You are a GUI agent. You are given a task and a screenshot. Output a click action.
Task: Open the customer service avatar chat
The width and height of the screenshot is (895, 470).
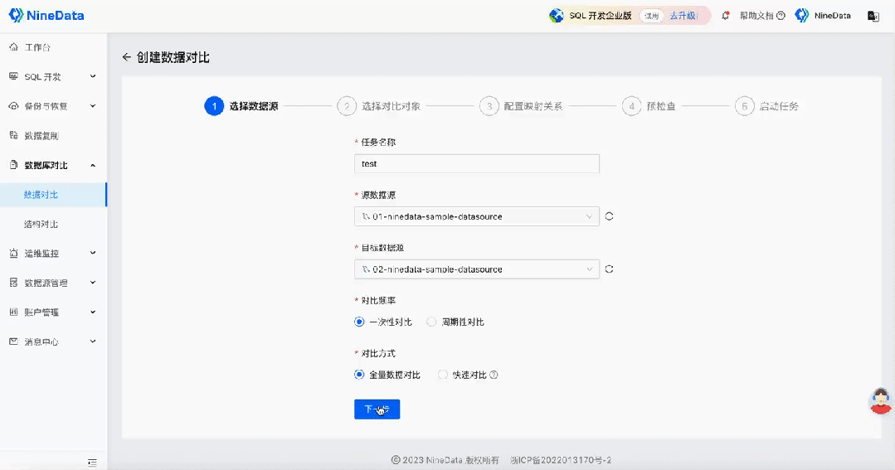coord(881,401)
